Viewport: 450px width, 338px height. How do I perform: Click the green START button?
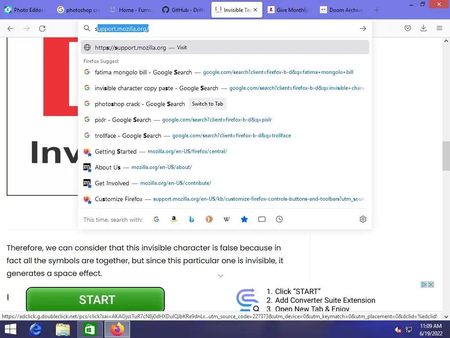(95, 299)
